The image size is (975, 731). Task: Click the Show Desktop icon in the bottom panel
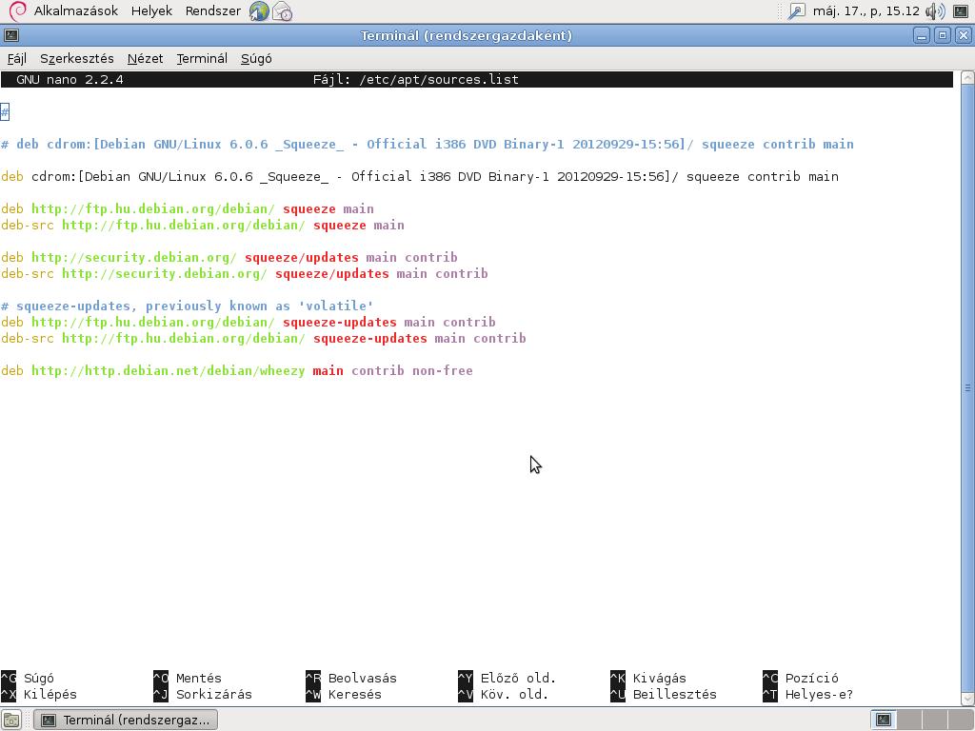[11, 720]
